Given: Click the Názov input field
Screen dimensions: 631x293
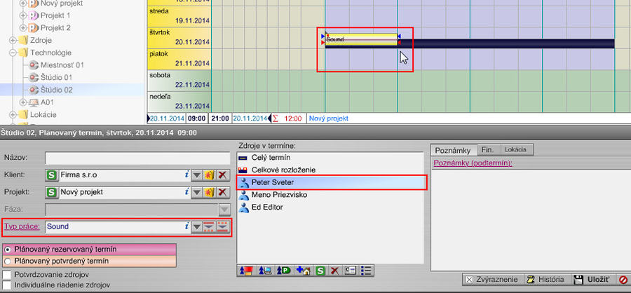Looking at the screenshot, I should click(138, 158).
